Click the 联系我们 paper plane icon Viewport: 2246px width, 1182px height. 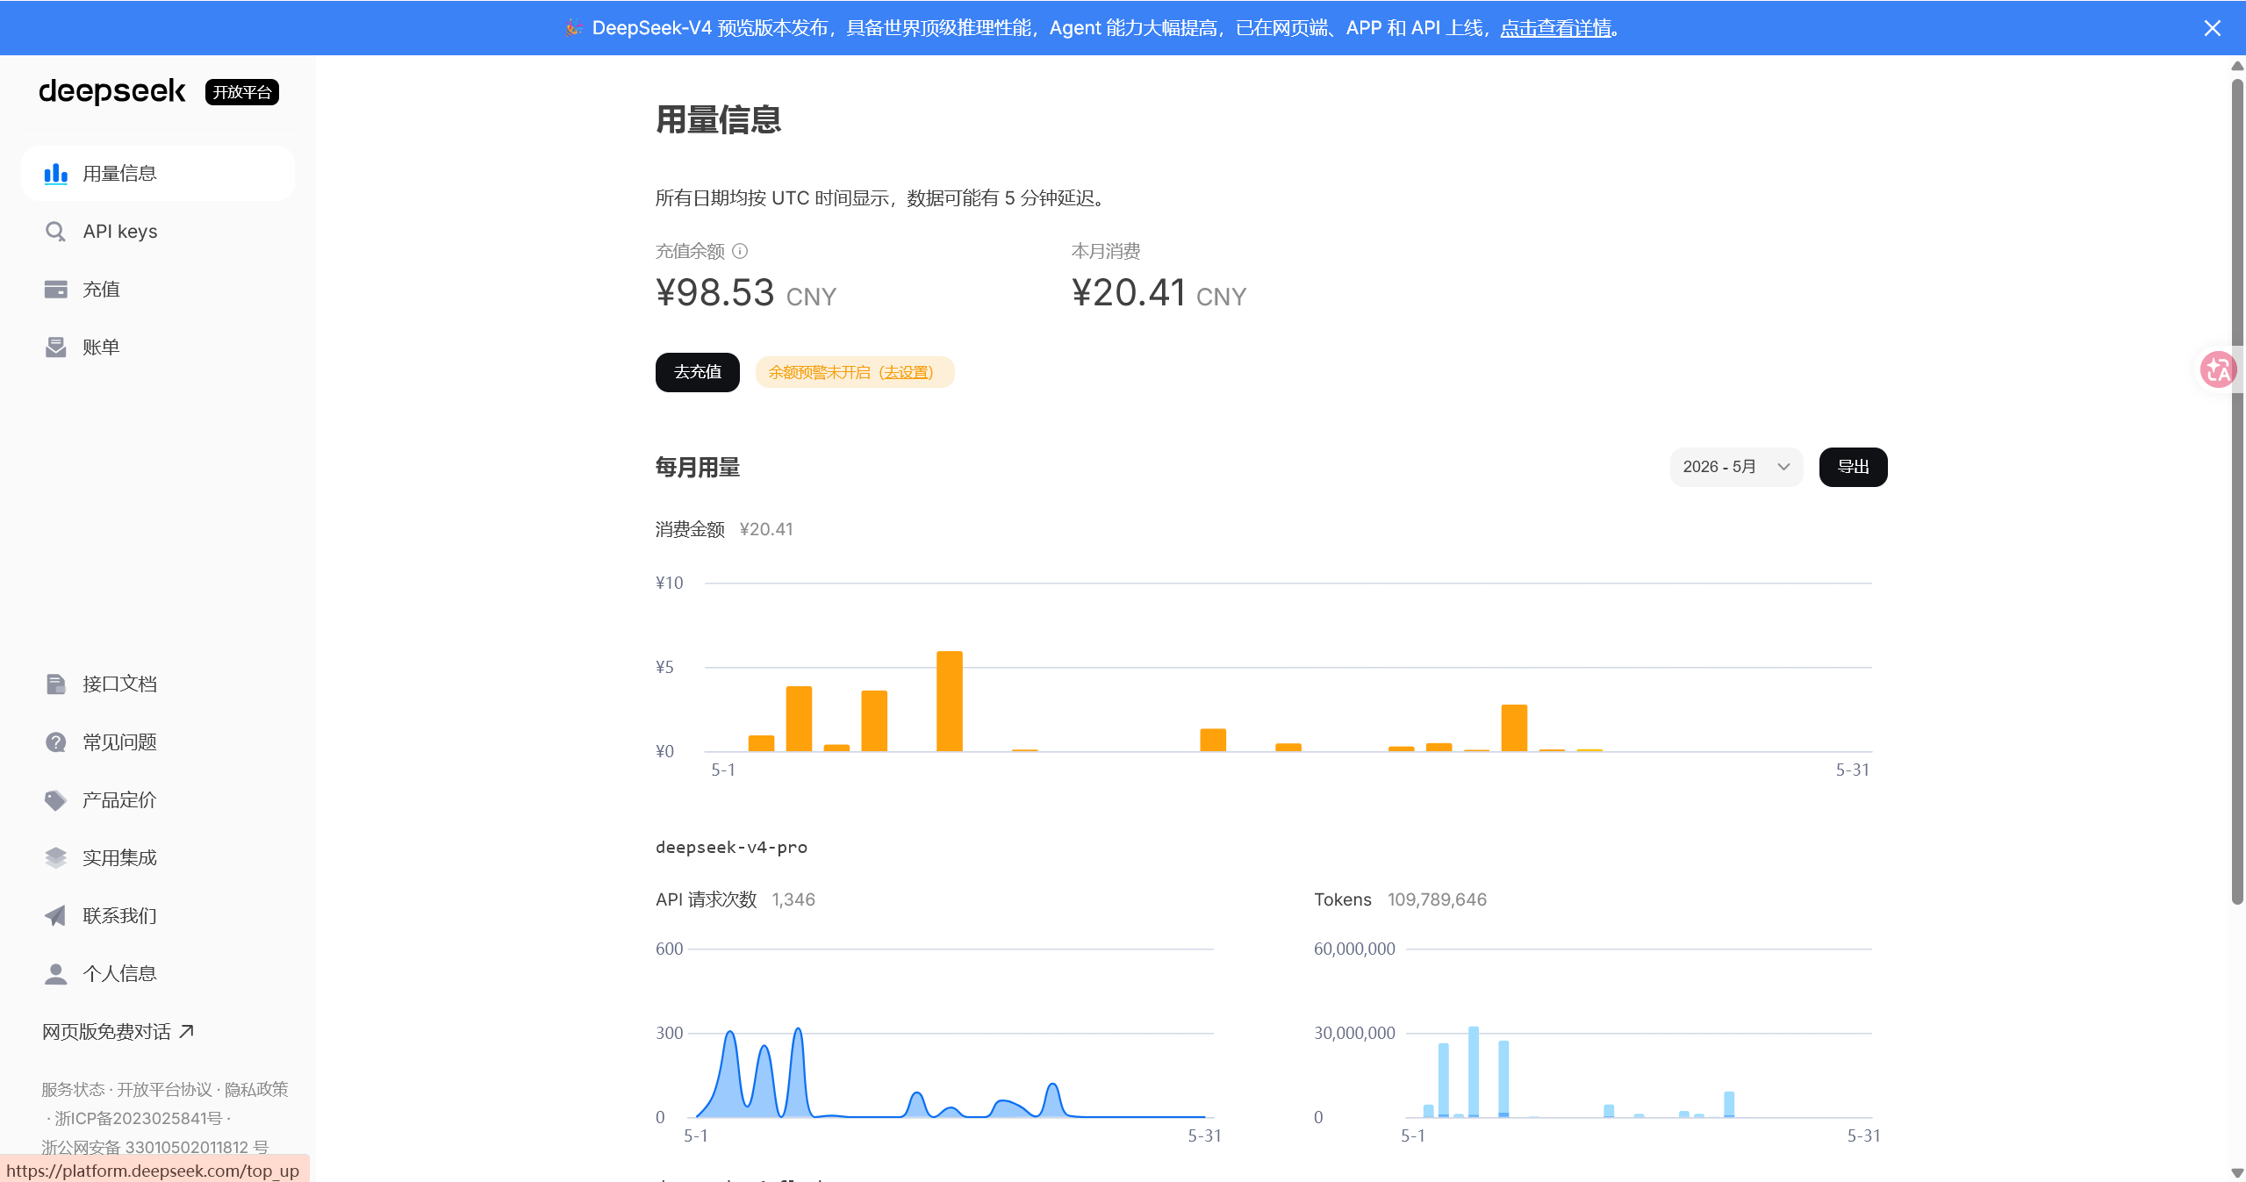click(55, 916)
